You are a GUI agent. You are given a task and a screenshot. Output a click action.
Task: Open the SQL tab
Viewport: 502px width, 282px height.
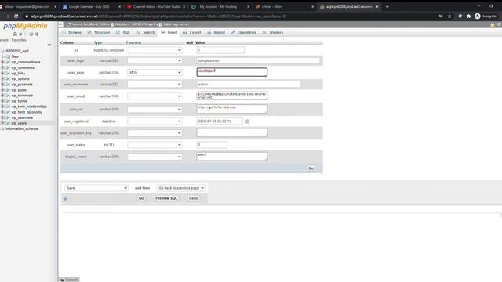123,32
